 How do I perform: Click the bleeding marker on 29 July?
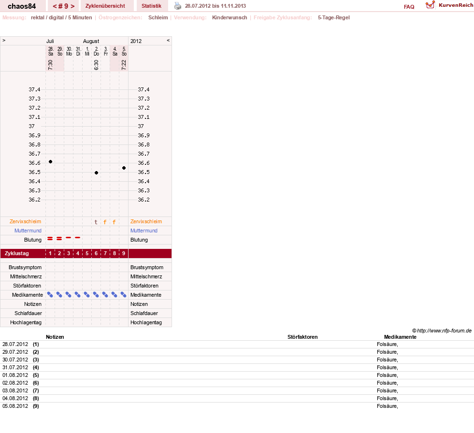coord(59,239)
